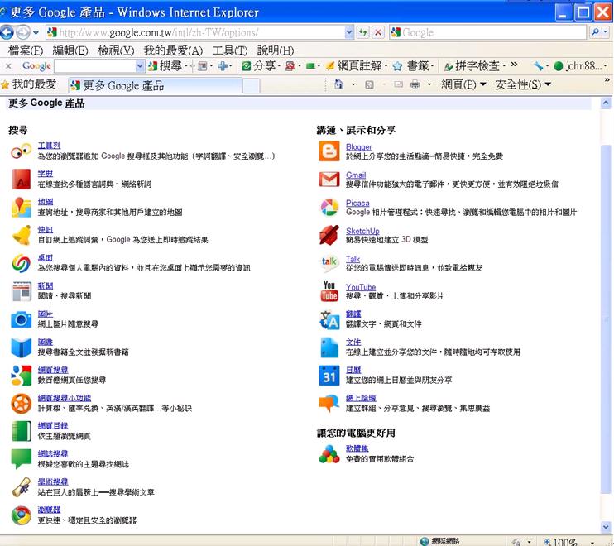Image resolution: width=614 pixels, height=546 pixels.
Task: Click the red dictionary product icon
Action: [x=22, y=180]
